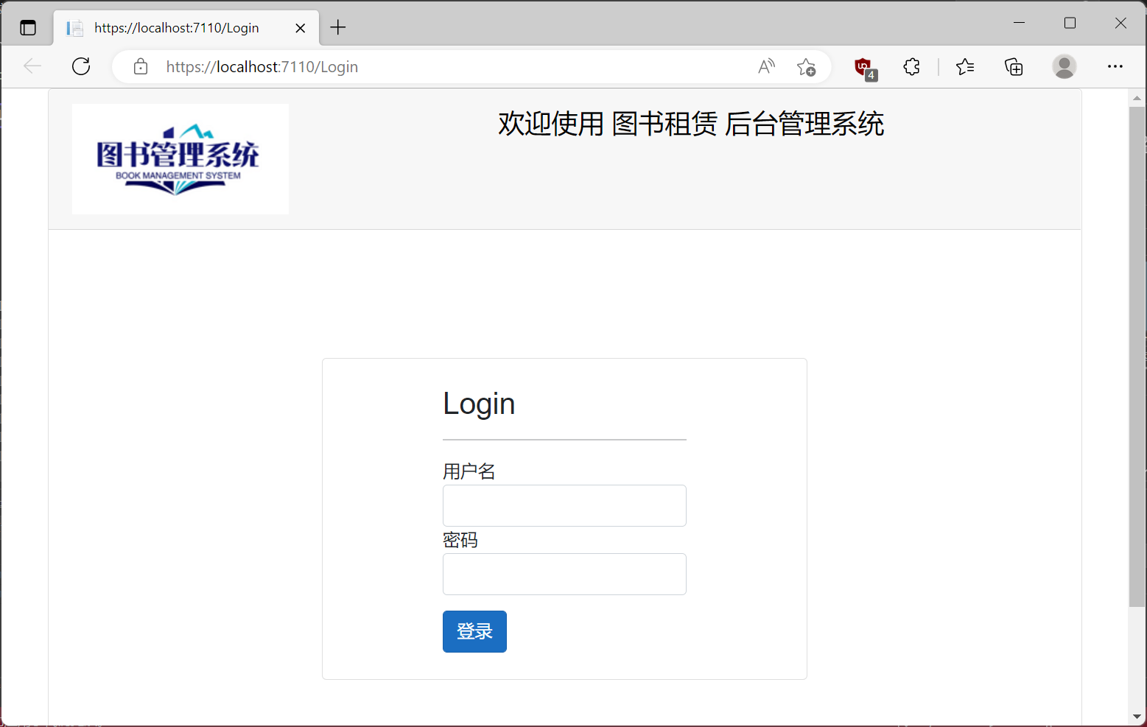Click the Favorites star in the address bar
This screenshot has height=727, width=1147.
[806, 66]
